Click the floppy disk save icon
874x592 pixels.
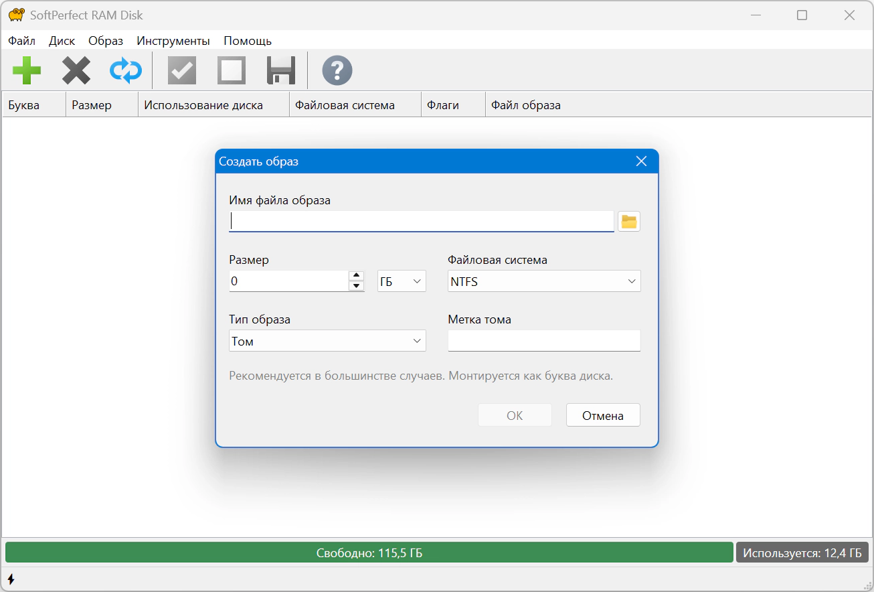point(281,70)
